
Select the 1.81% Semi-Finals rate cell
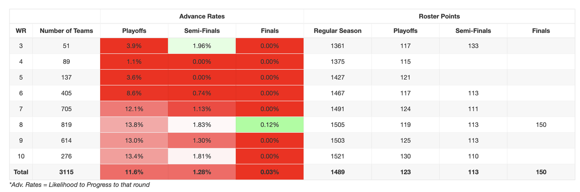pyautogui.click(x=202, y=156)
